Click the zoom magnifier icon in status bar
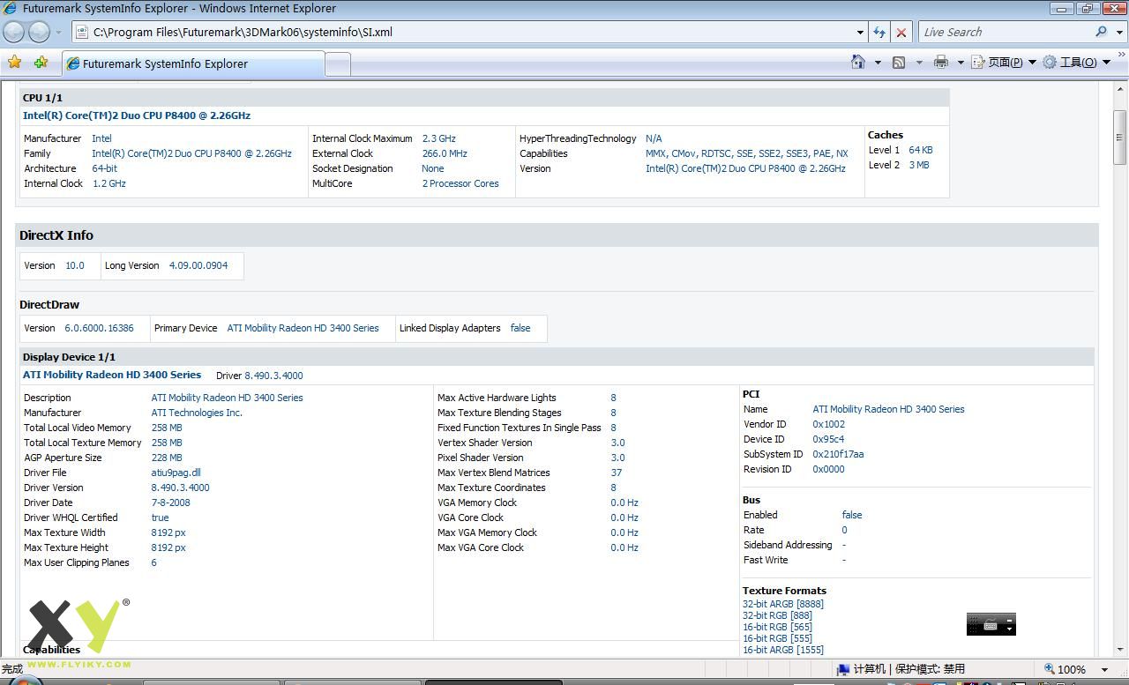 pos(1050,669)
